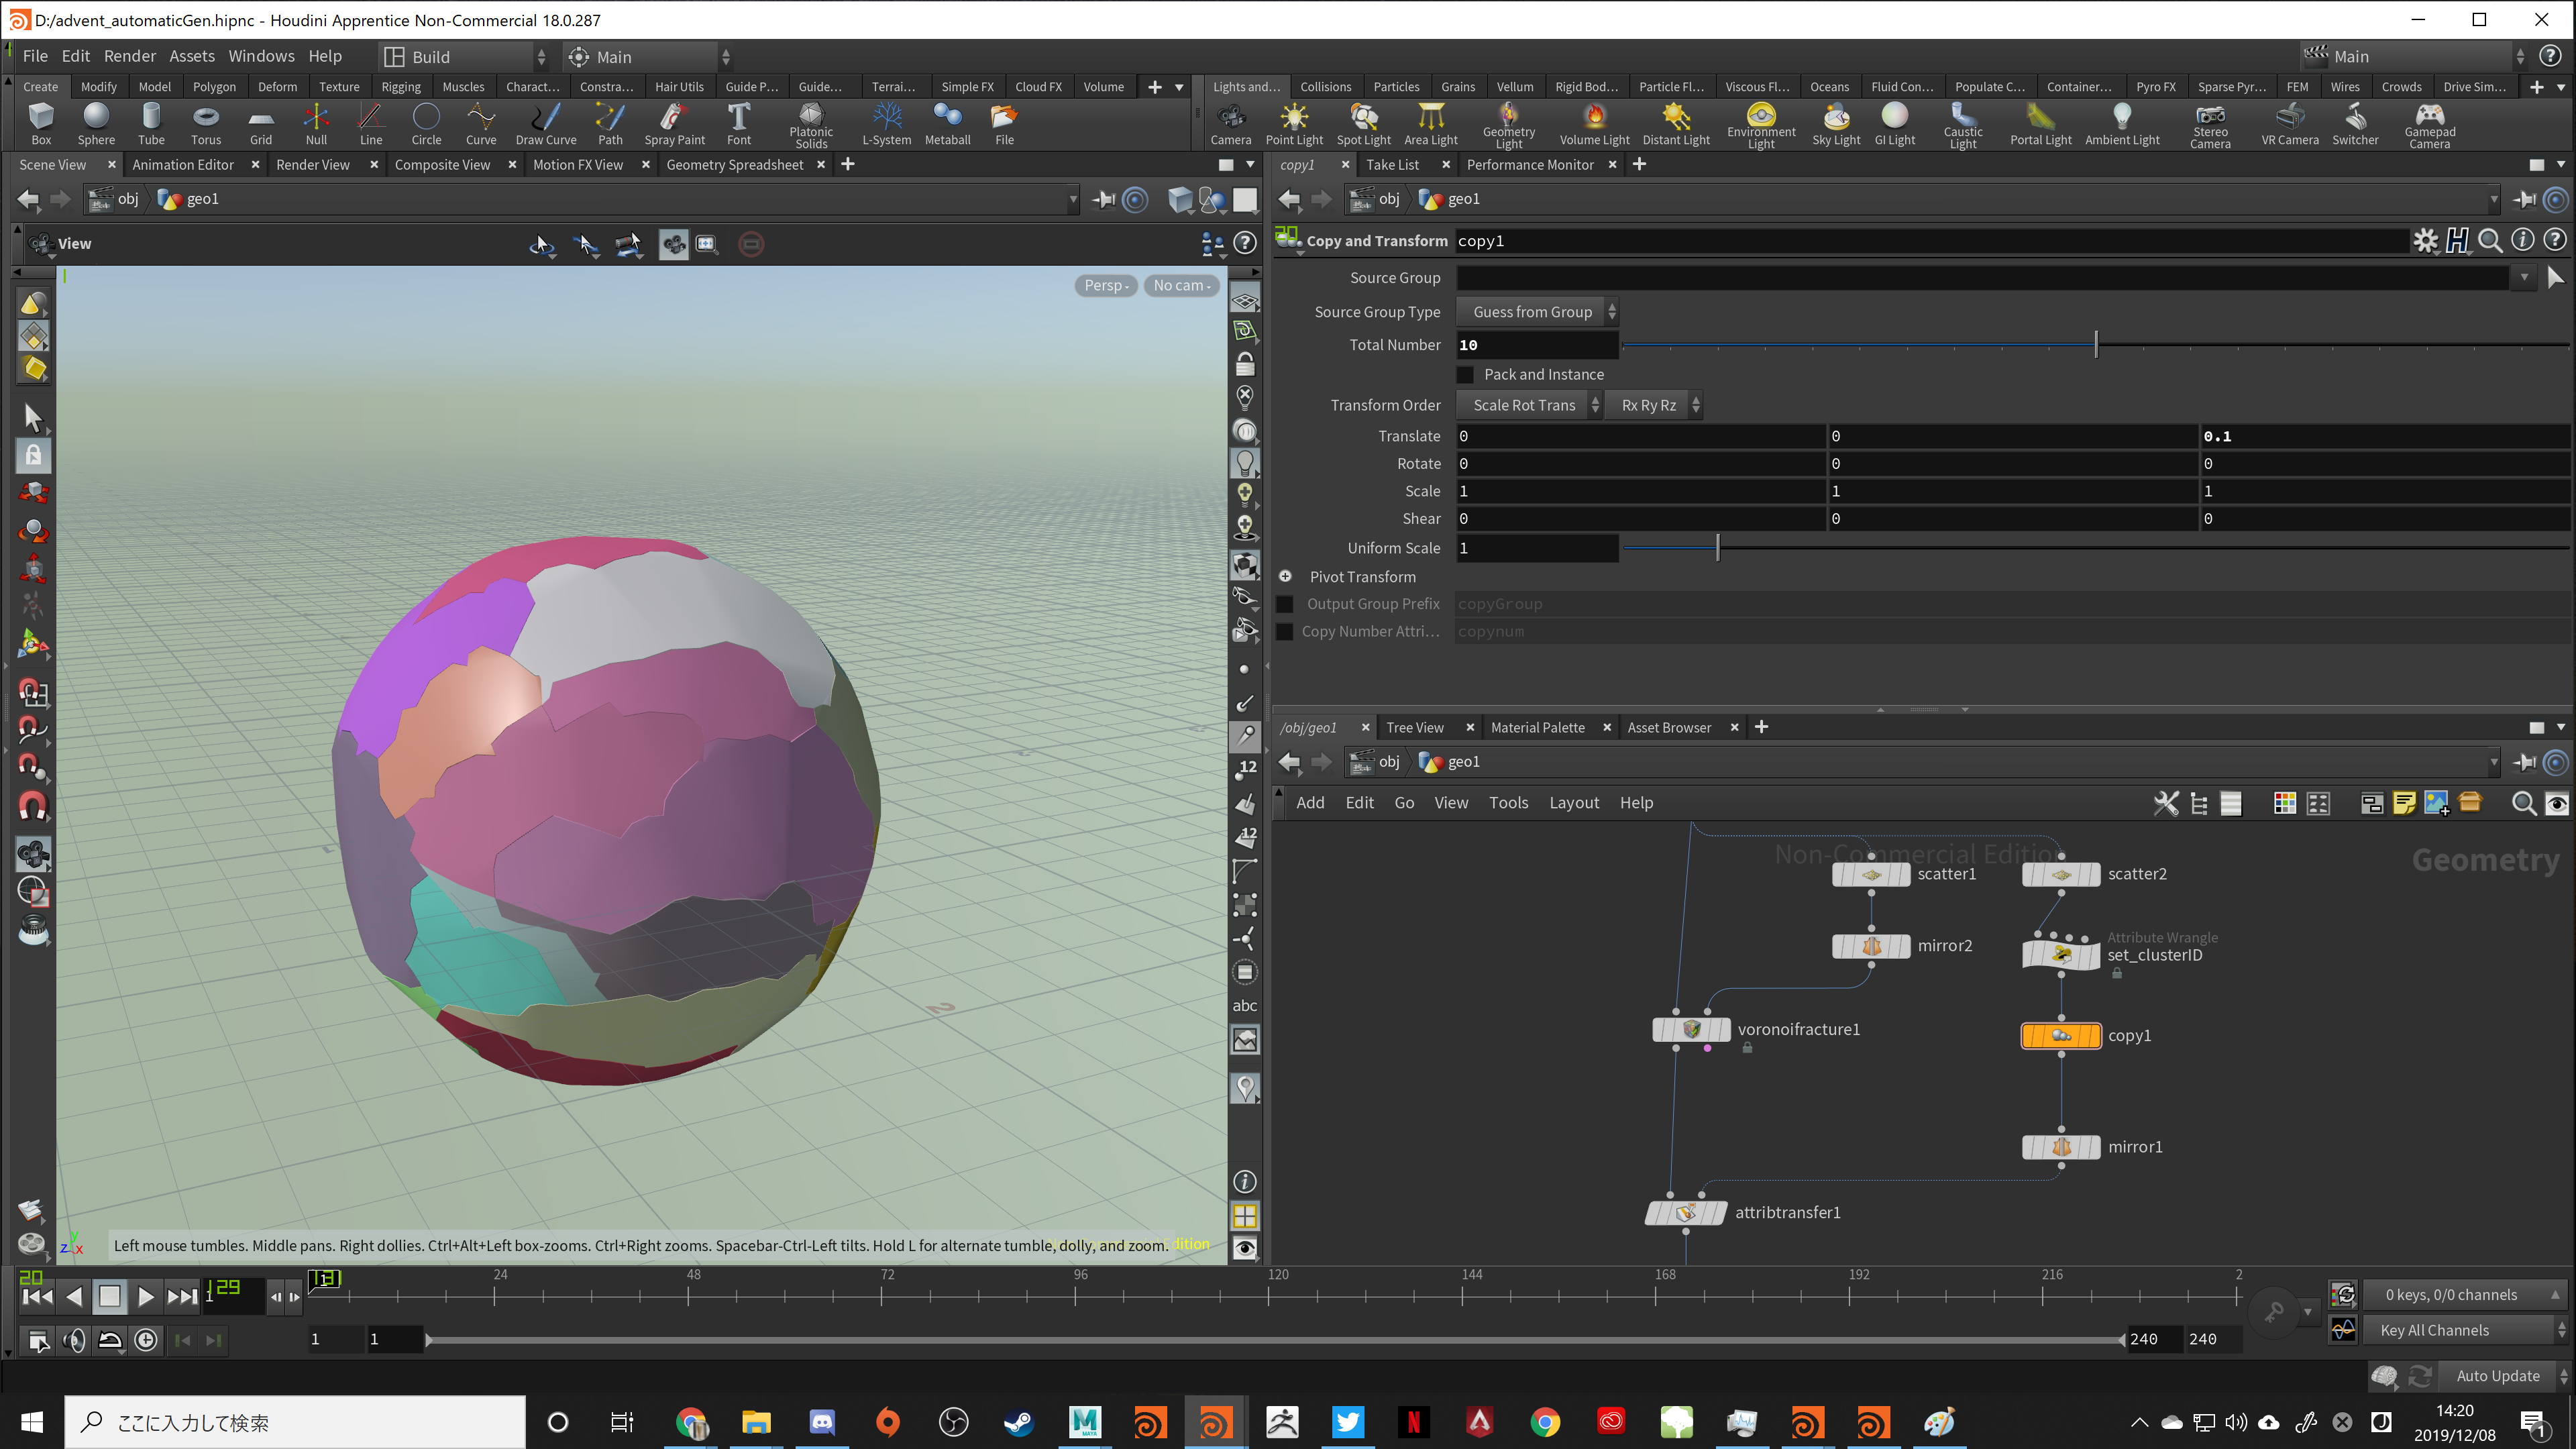Adjust the Uniform Scale slider
The image size is (2576, 1449).
coord(1718,548)
